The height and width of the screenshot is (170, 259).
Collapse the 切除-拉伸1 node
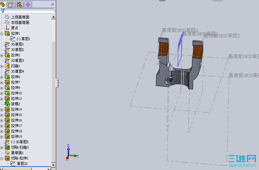[2, 159]
